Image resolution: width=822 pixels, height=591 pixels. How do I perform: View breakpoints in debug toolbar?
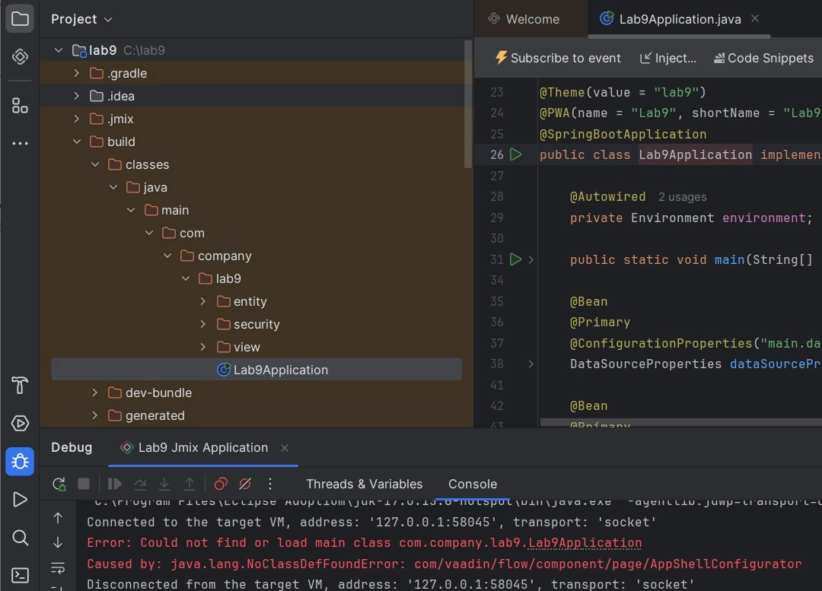221,484
